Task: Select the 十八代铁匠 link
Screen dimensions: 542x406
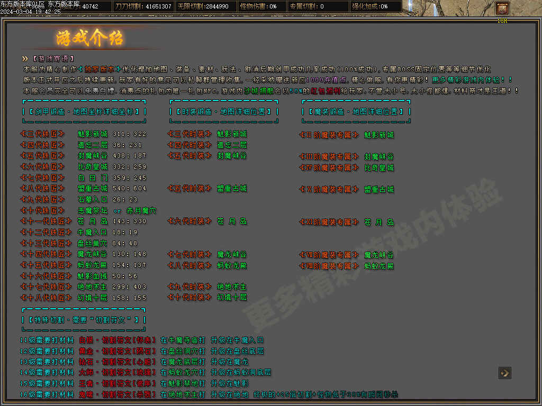Action: click(x=46, y=298)
